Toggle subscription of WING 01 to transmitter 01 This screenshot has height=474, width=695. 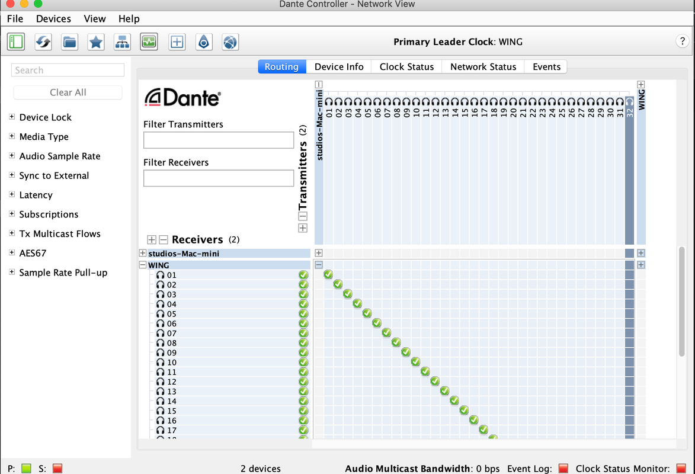[328, 274]
